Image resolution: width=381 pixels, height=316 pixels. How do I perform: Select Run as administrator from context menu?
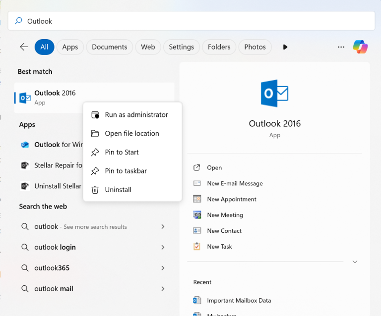136,114
